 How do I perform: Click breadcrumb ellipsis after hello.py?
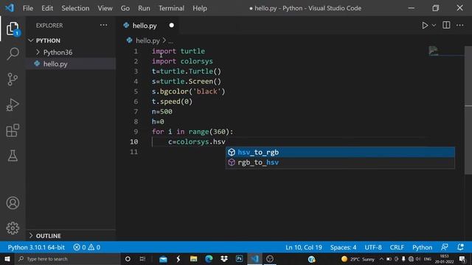(x=170, y=41)
